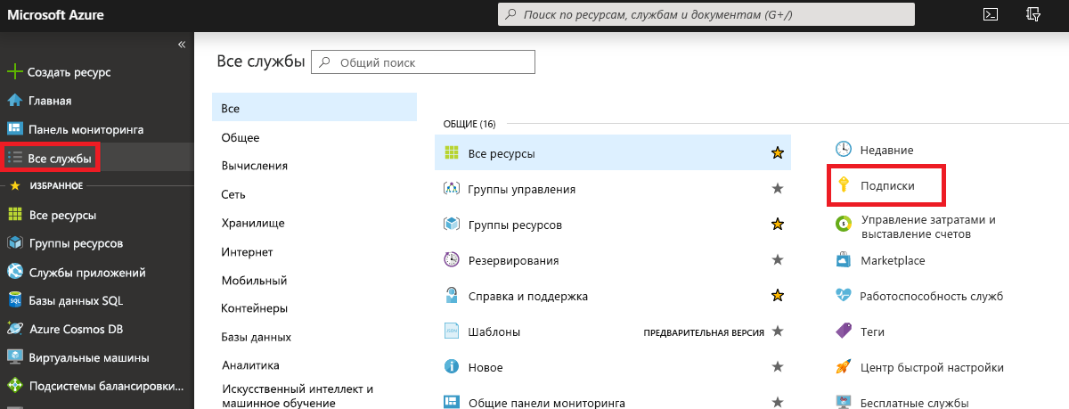Favorite Шаблоны with its star

777,331
